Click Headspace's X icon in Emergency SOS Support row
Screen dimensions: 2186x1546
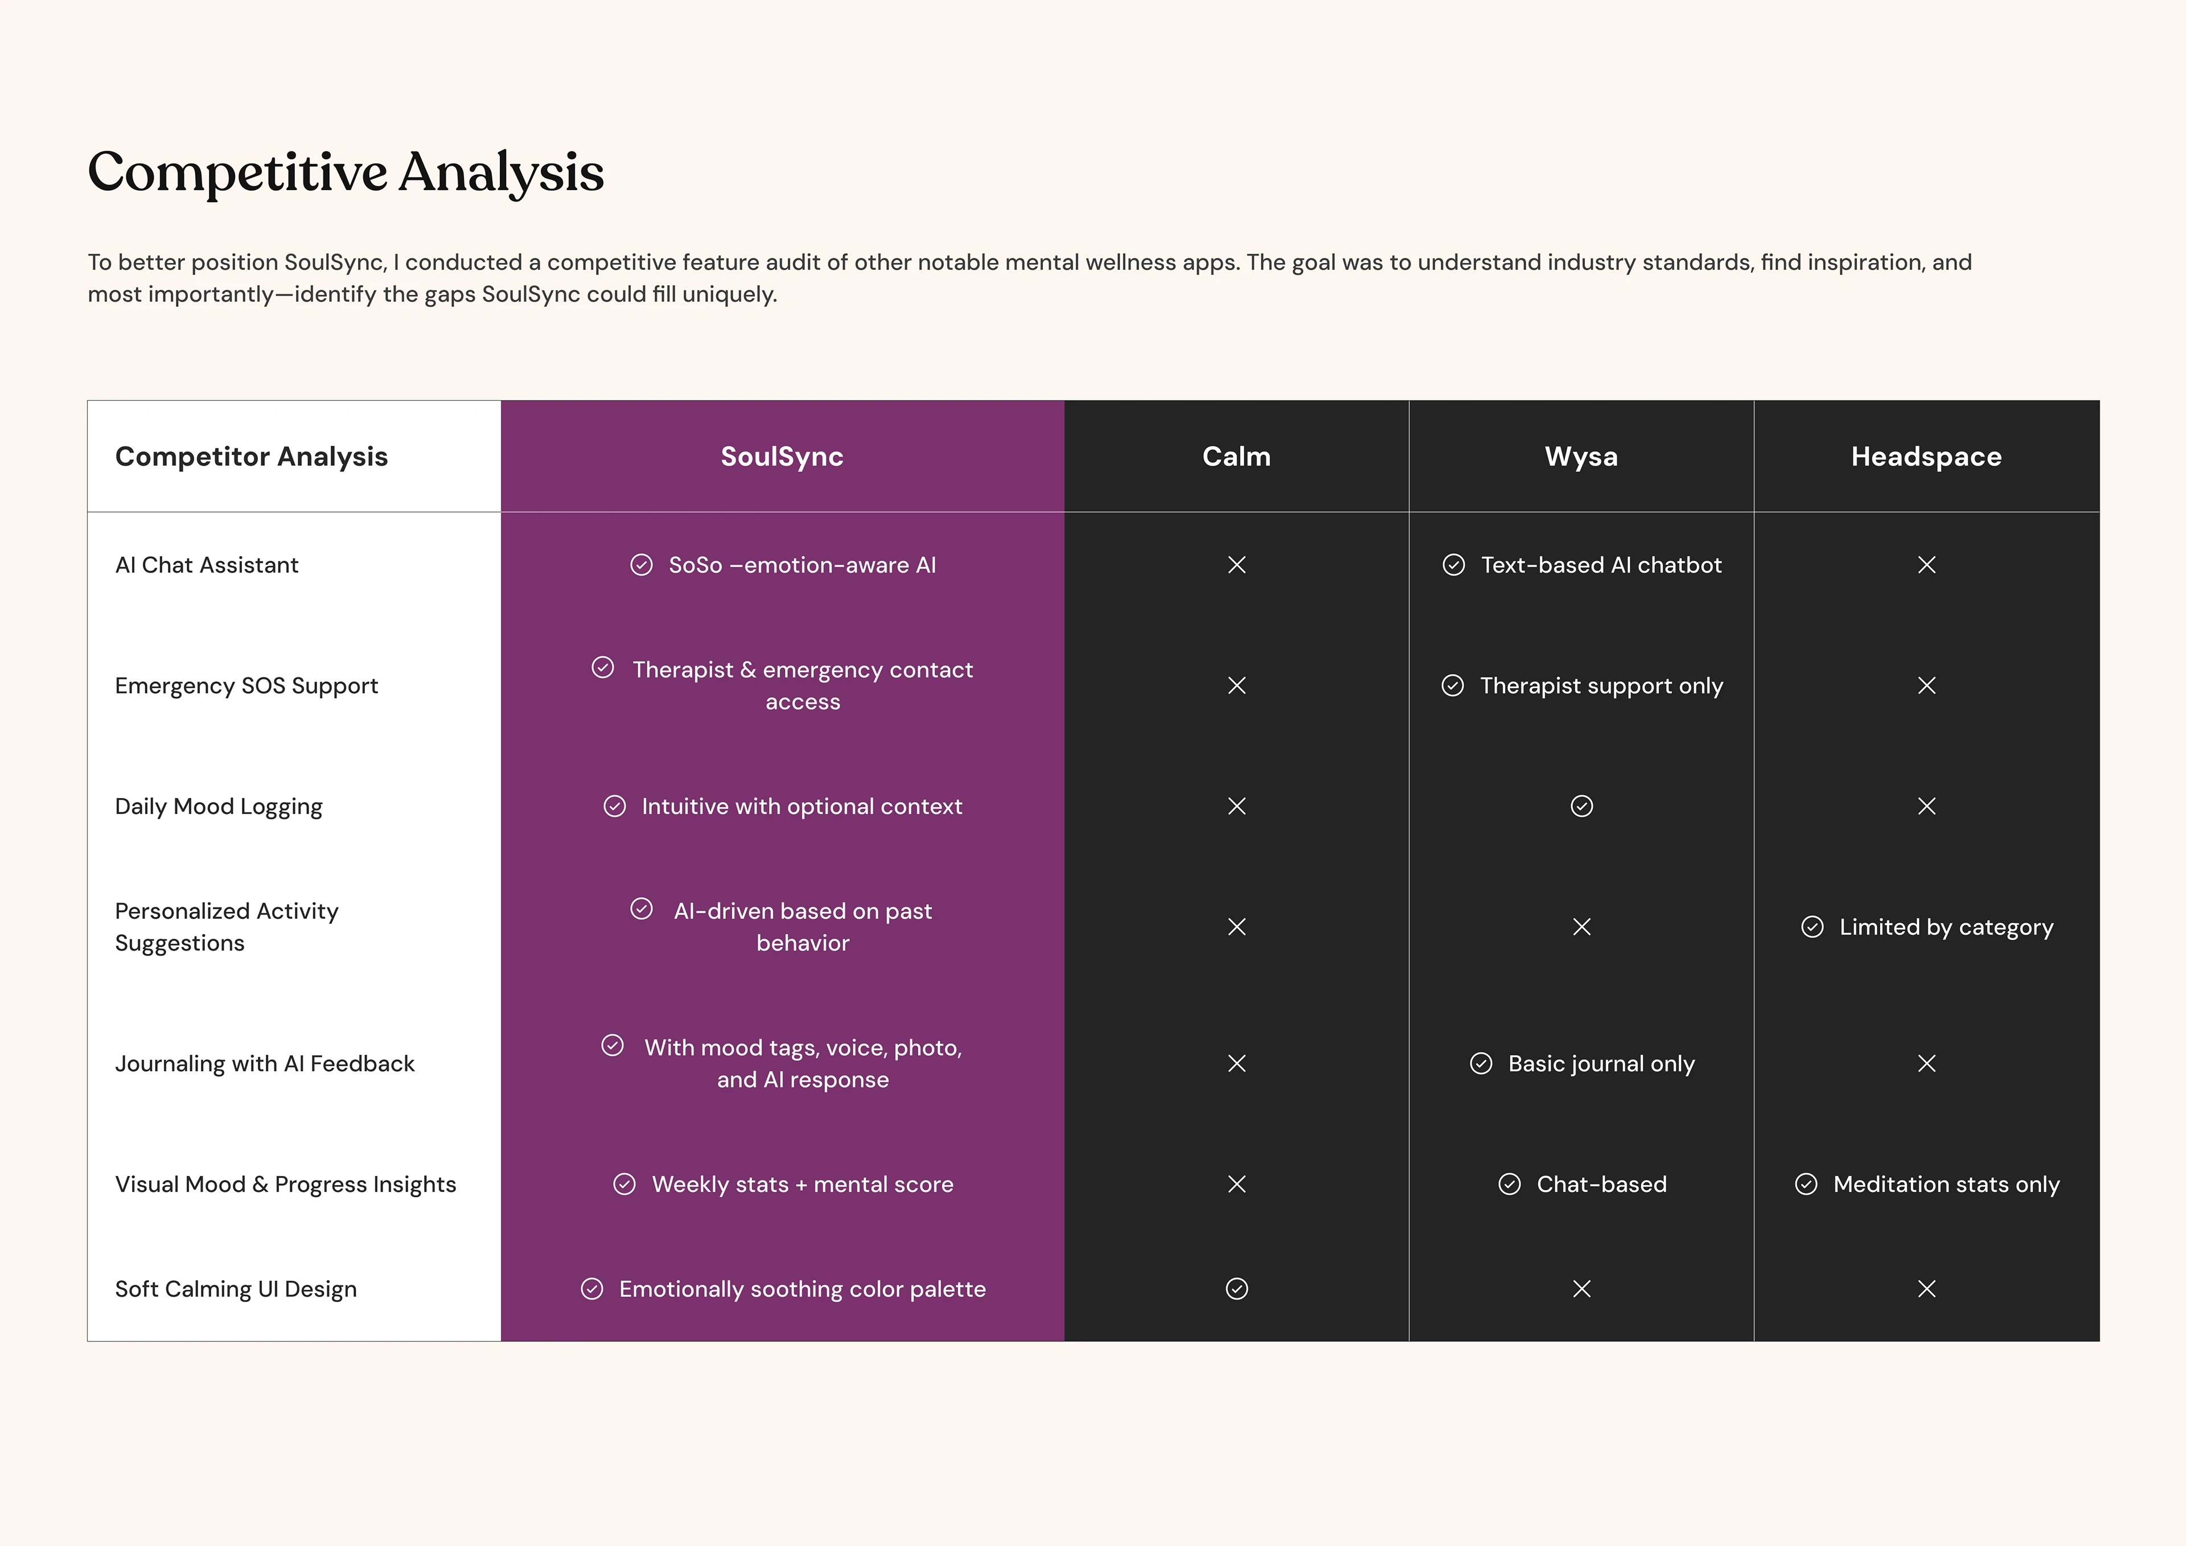1926,685
